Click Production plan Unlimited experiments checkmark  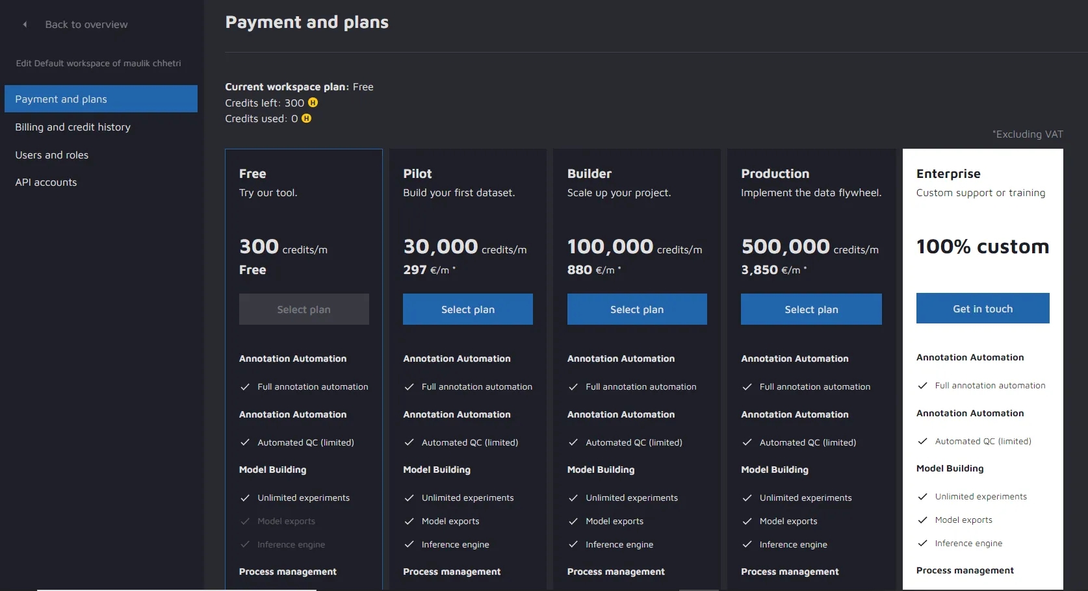pos(747,497)
